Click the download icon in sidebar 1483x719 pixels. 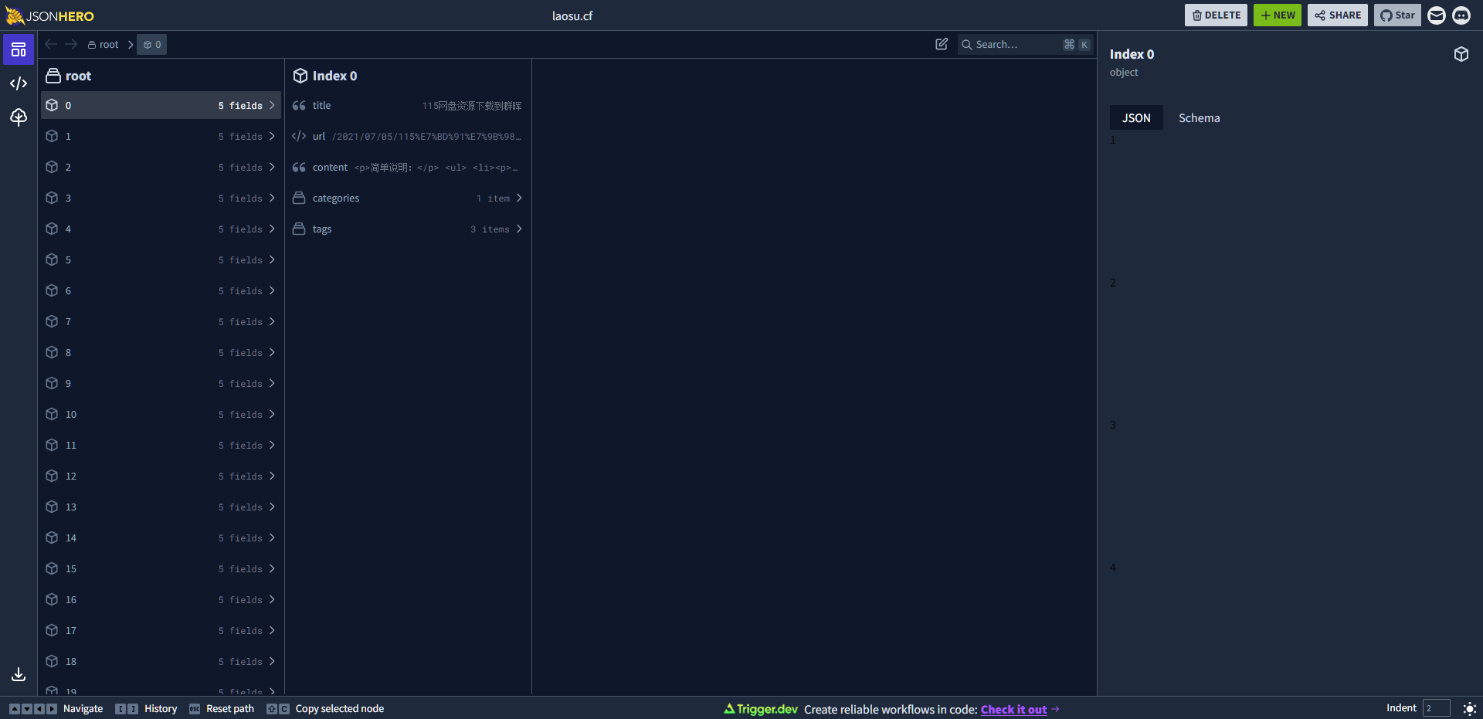[x=19, y=674]
